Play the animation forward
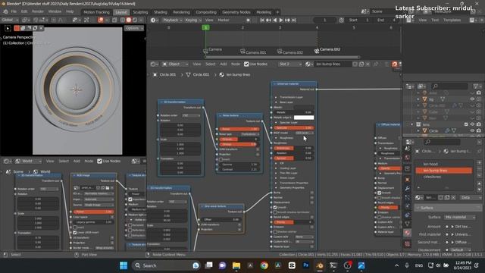 (281, 20)
